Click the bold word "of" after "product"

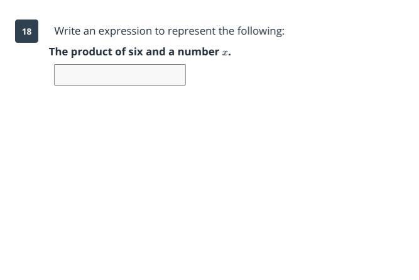tap(120, 52)
